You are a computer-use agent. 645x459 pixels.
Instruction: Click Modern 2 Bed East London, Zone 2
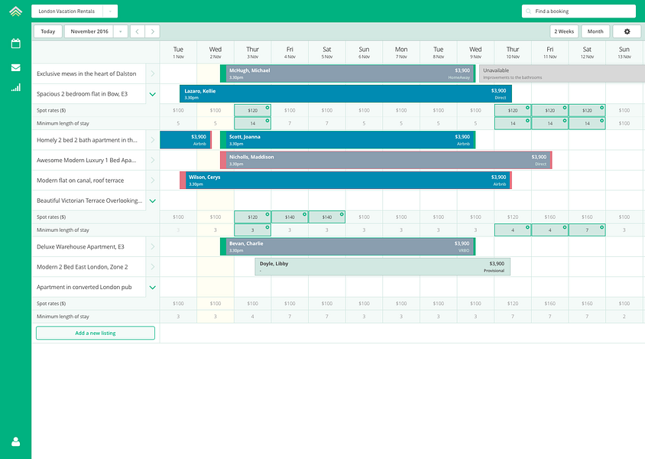[x=83, y=267]
